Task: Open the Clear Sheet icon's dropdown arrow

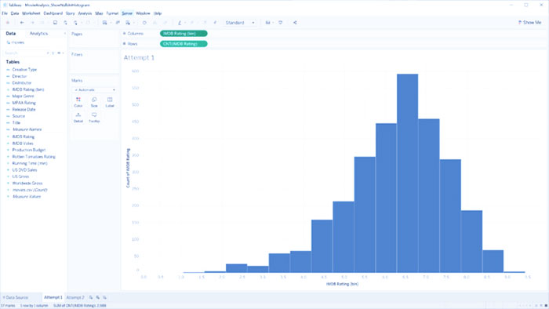Action: click(133, 23)
